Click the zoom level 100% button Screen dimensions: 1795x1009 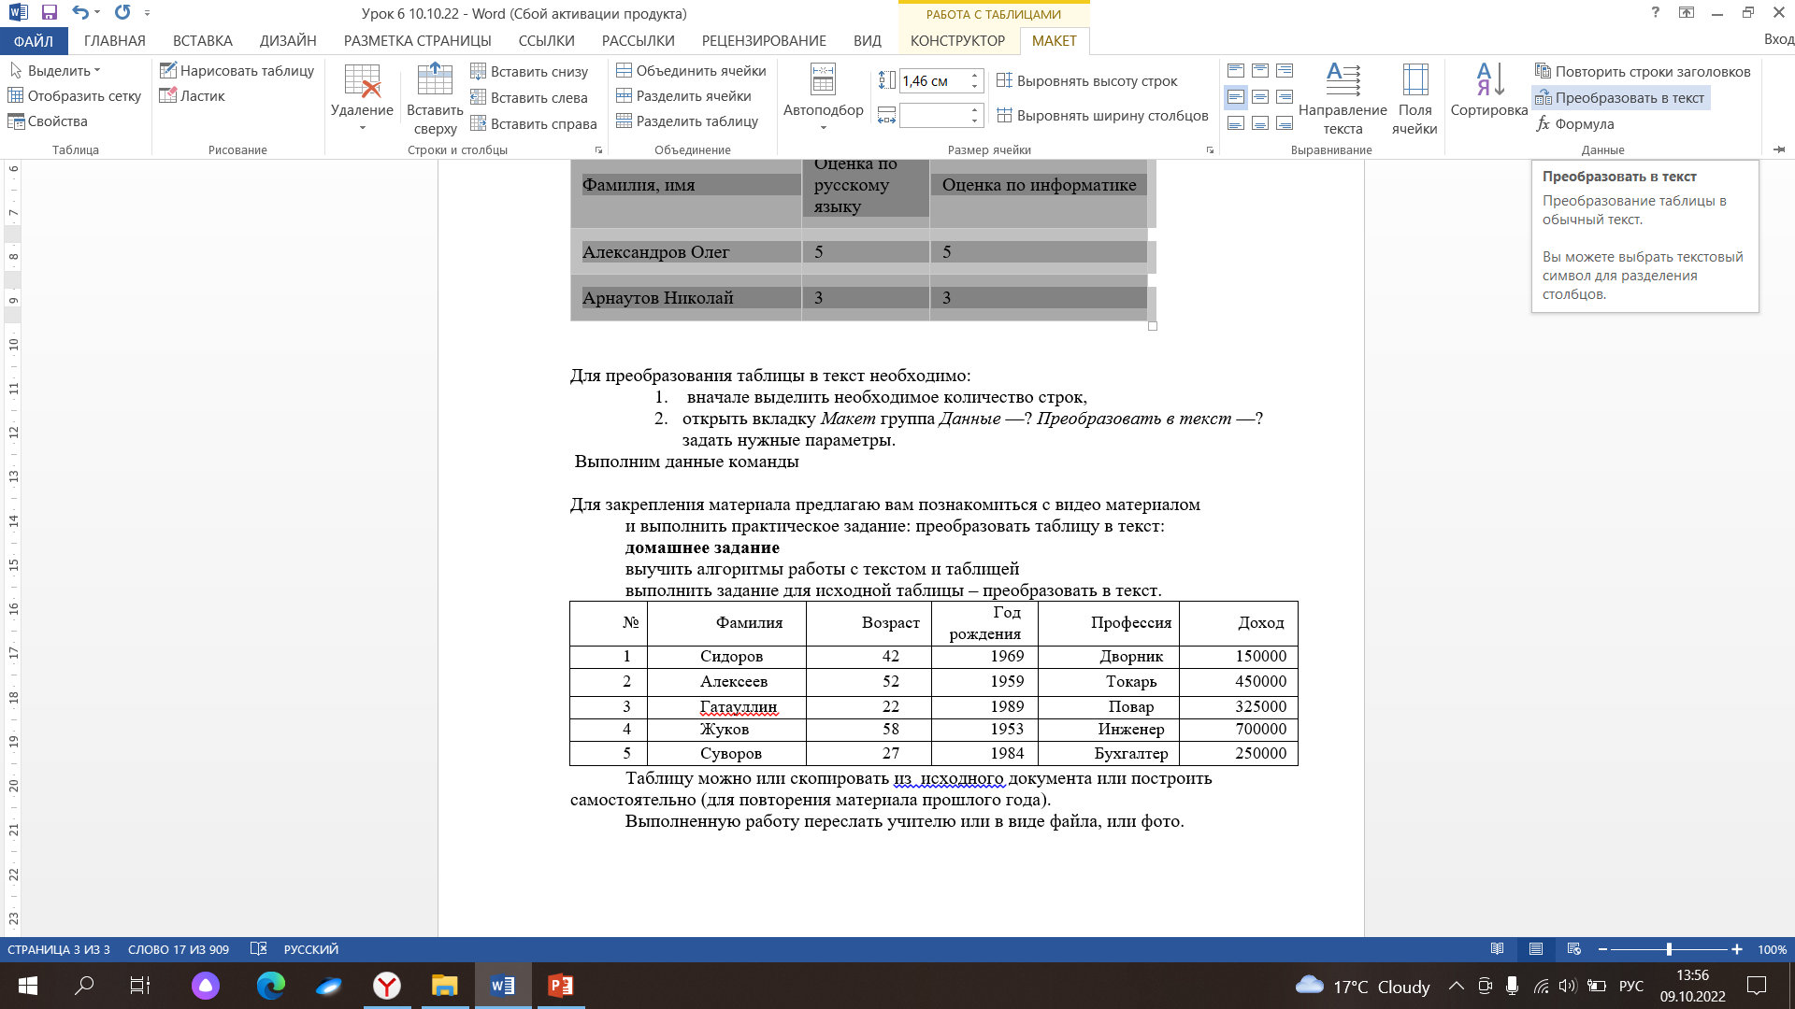(x=1772, y=949)
